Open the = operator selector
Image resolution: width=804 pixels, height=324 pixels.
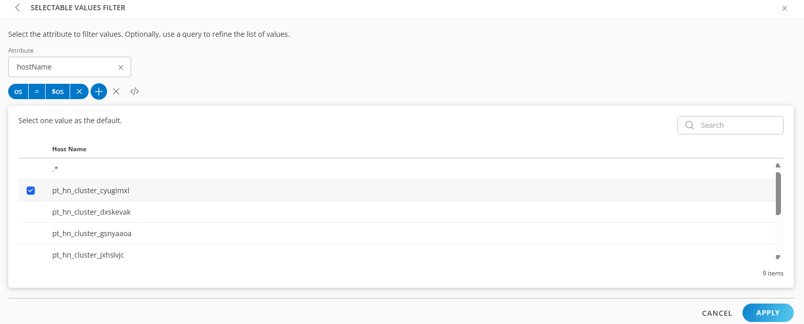(x=36, y=91)
